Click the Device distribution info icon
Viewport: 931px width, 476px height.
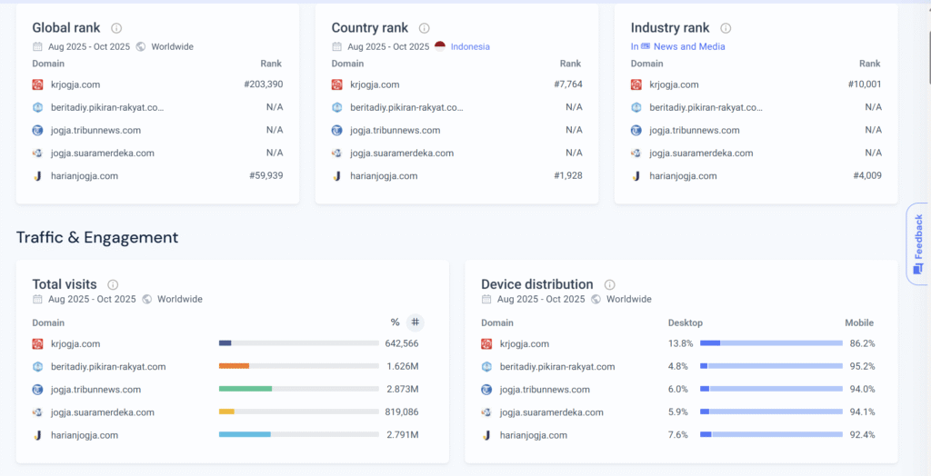pyautogui.click(x=609, y=284)
